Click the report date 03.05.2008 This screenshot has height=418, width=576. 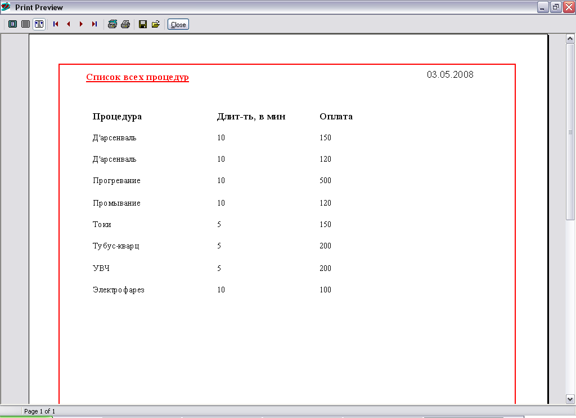[x=450, y=75]
